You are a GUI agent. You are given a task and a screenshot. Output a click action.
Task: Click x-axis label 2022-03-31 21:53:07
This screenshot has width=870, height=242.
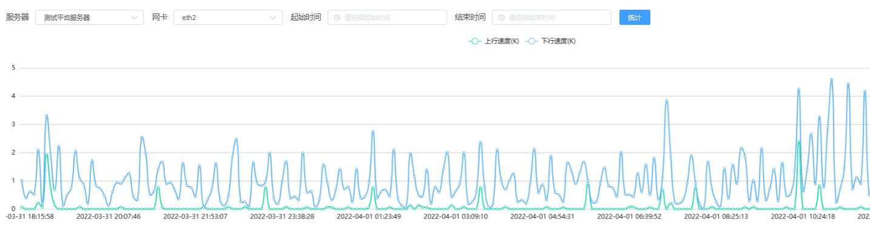[x=195, y=216]
